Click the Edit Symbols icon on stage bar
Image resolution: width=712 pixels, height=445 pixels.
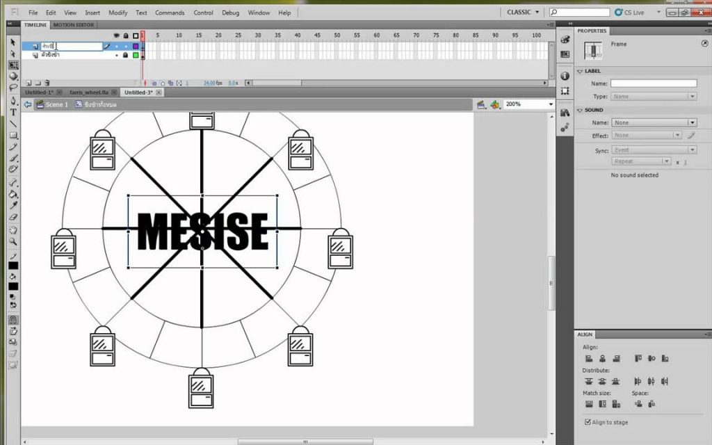coord(495,105)
